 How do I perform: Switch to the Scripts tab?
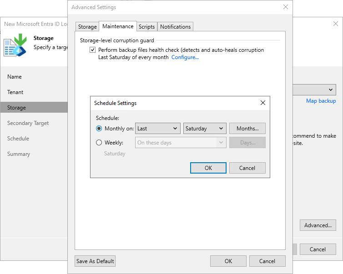pyautogui.click(x=147, y=27)
